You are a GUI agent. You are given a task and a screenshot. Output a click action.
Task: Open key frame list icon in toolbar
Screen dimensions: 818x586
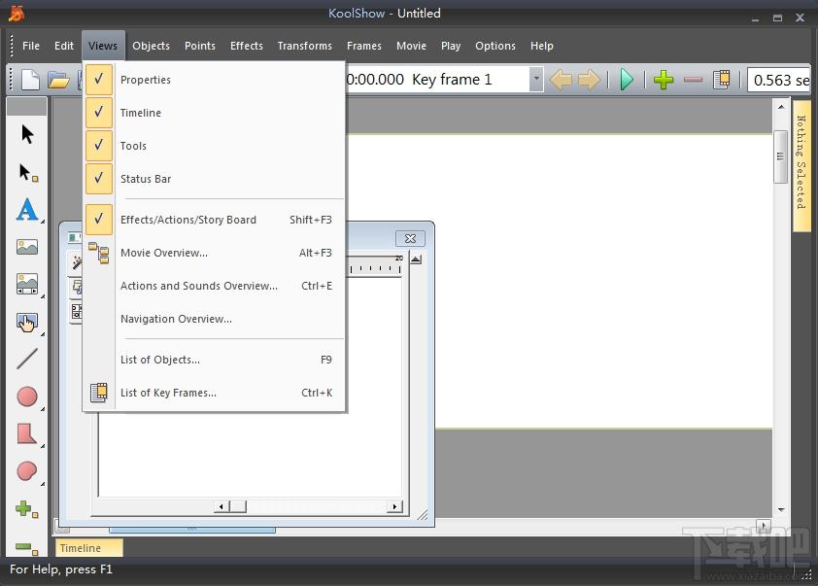(x=722, y=80)
